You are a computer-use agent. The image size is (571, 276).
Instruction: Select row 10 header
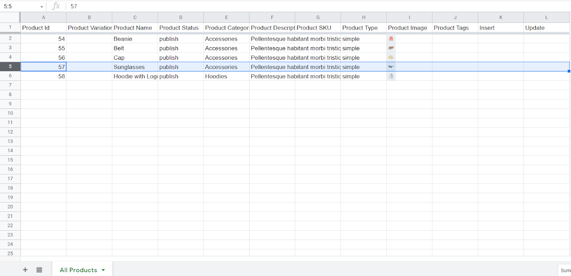click(x=10, y=113)
